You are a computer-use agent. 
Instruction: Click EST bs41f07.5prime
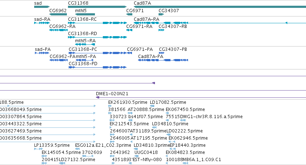point(146,117)
